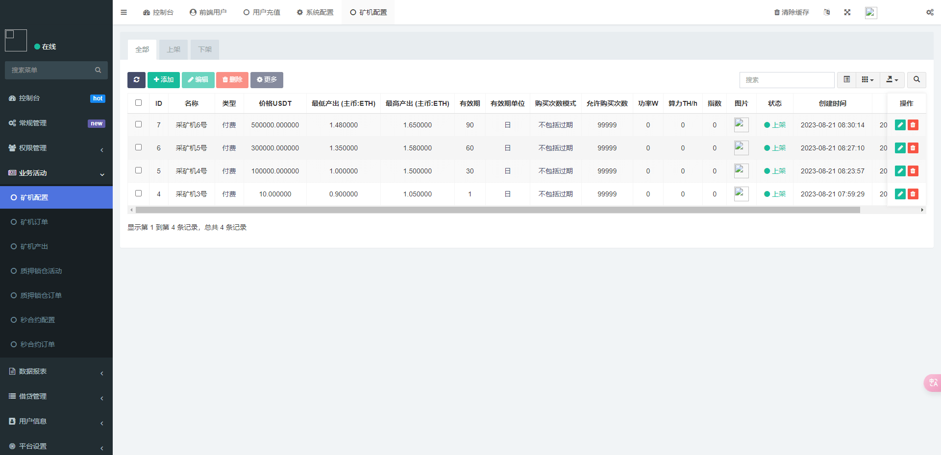941x455 pixels.
Task: Click the table view toggle icon
Action: [x=846, y=80]
